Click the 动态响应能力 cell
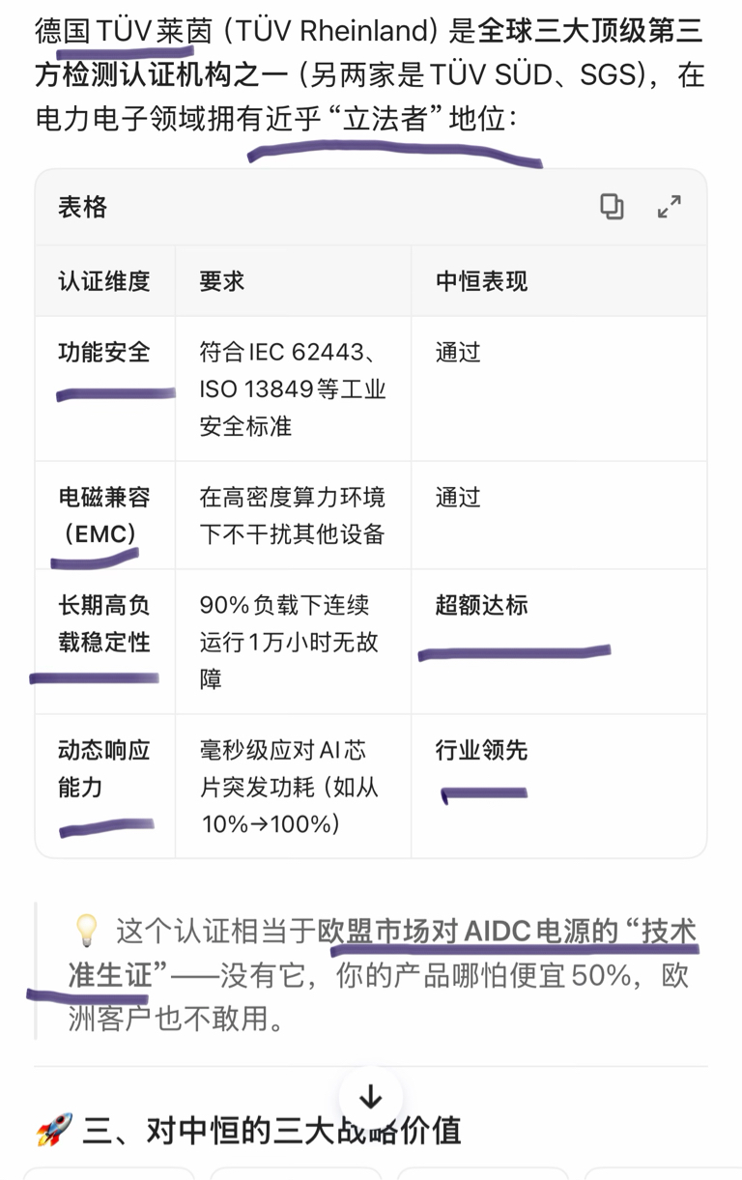This screenshot has height=1180, width=742. point(104,768)
